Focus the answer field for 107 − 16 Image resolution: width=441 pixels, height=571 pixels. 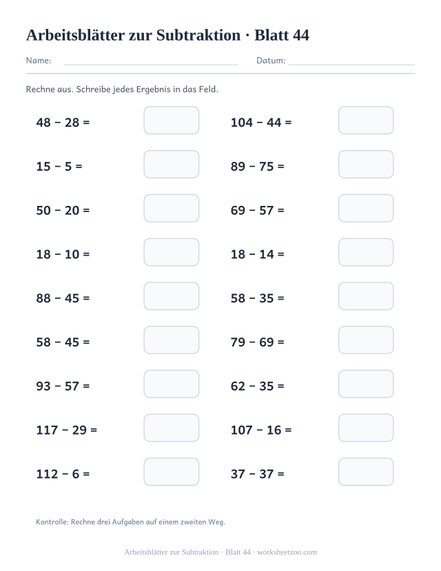pyautogui.click(x=366, y=428)
